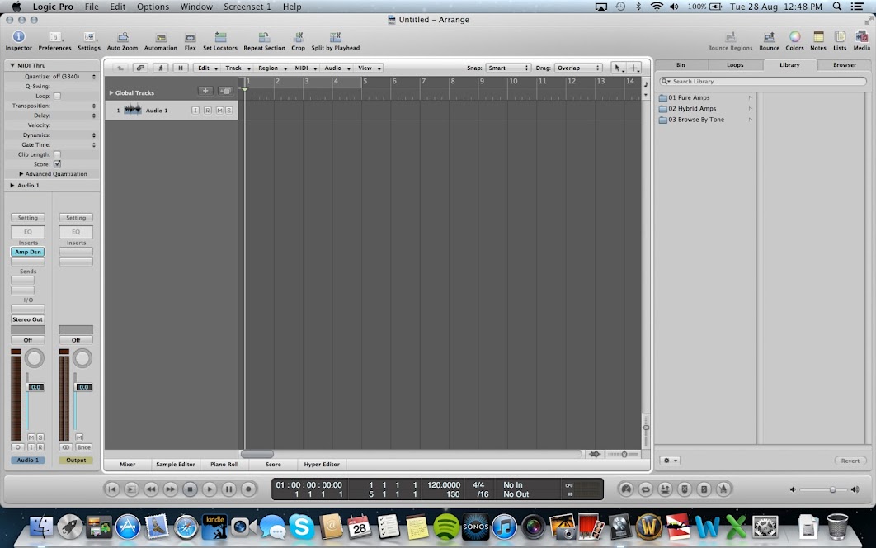876x548 pixels.
Task: Click the Auto Zoom toolbar icon
Action: click(x=122, y=37)
